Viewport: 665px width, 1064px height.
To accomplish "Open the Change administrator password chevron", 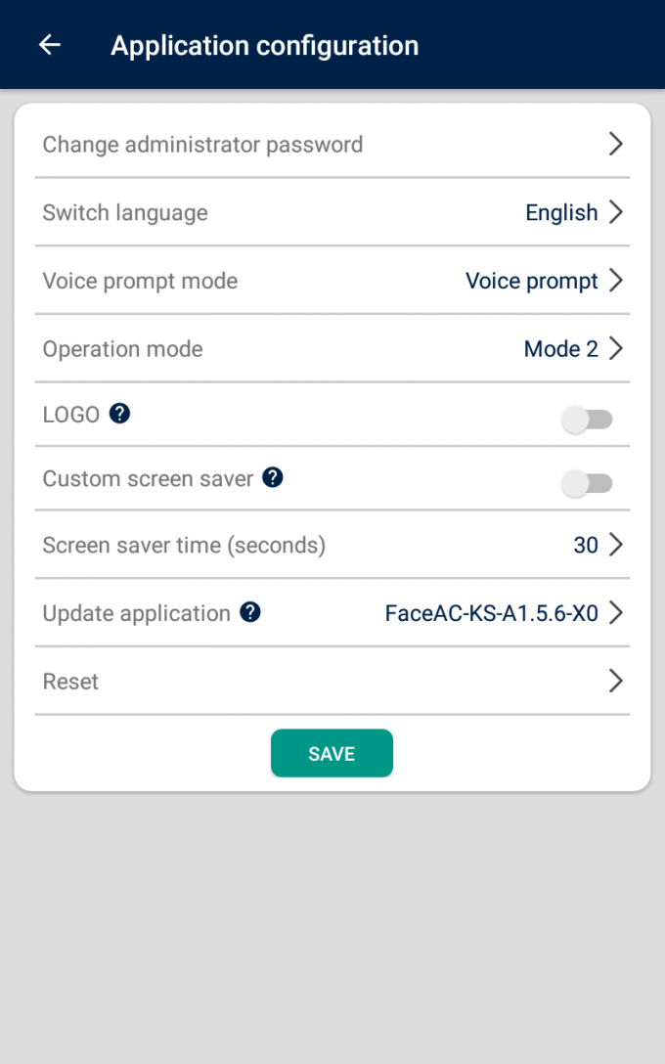I will pyautogui.click(x=615, y=144).
